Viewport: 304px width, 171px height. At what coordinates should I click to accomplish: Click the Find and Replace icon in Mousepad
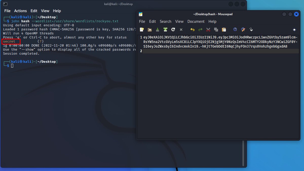pyautogui.click(x=243, y=30)
